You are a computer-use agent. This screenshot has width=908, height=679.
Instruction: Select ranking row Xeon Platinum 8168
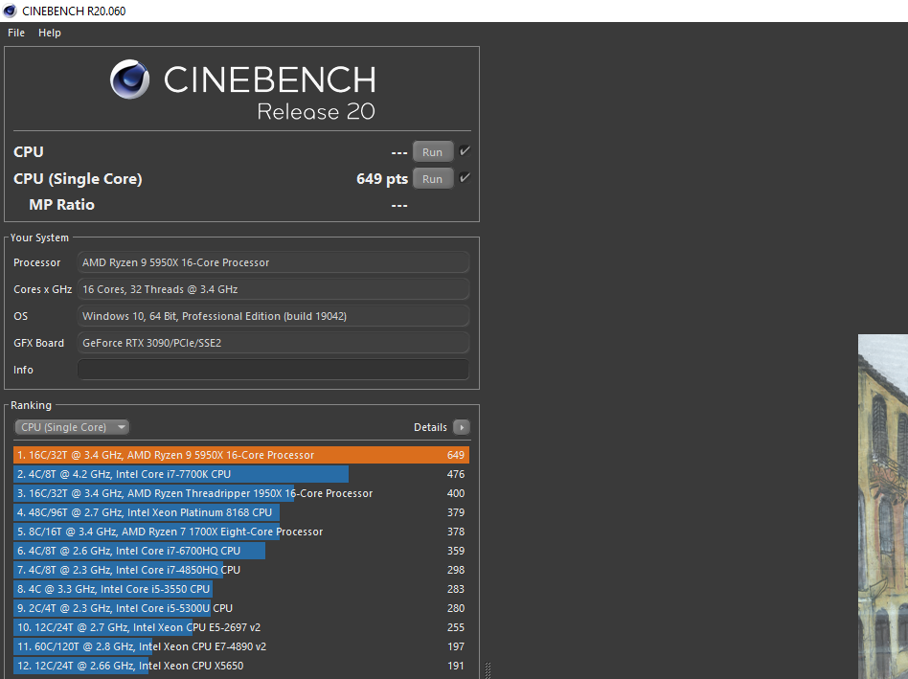pyautogui.click(x=241, y=512)
